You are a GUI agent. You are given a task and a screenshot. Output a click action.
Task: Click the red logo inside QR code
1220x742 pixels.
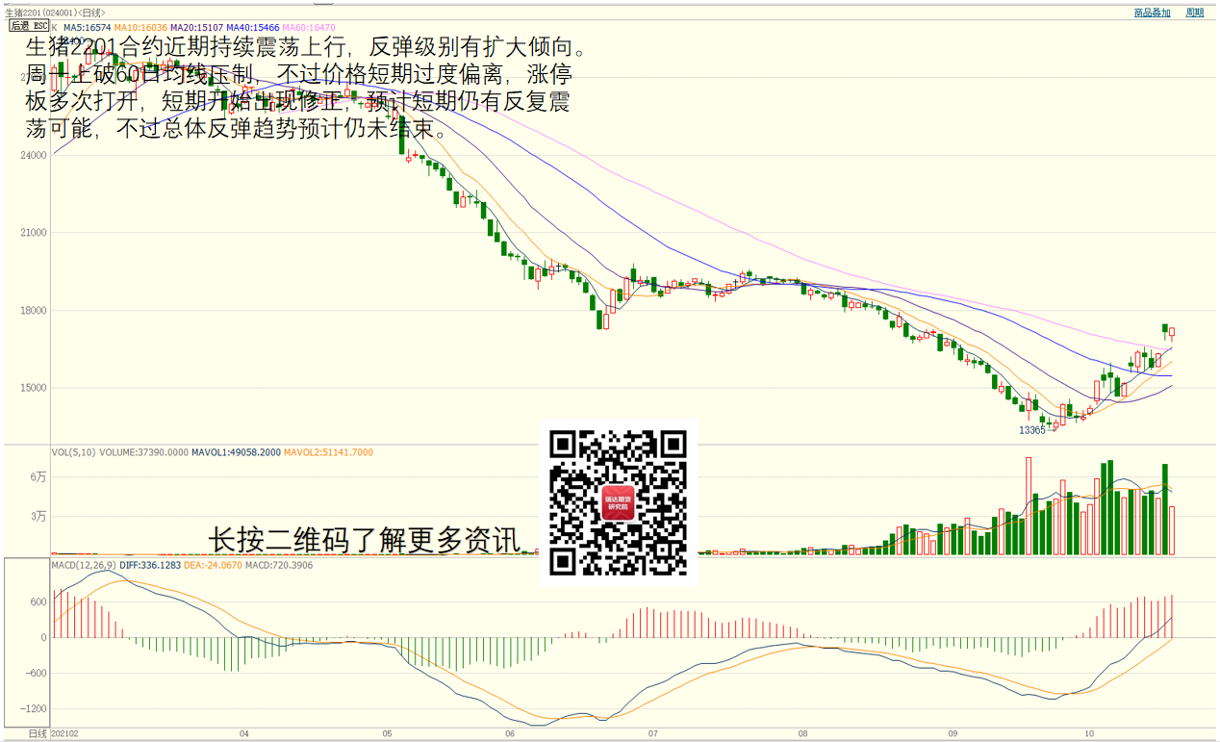(618, 503)
